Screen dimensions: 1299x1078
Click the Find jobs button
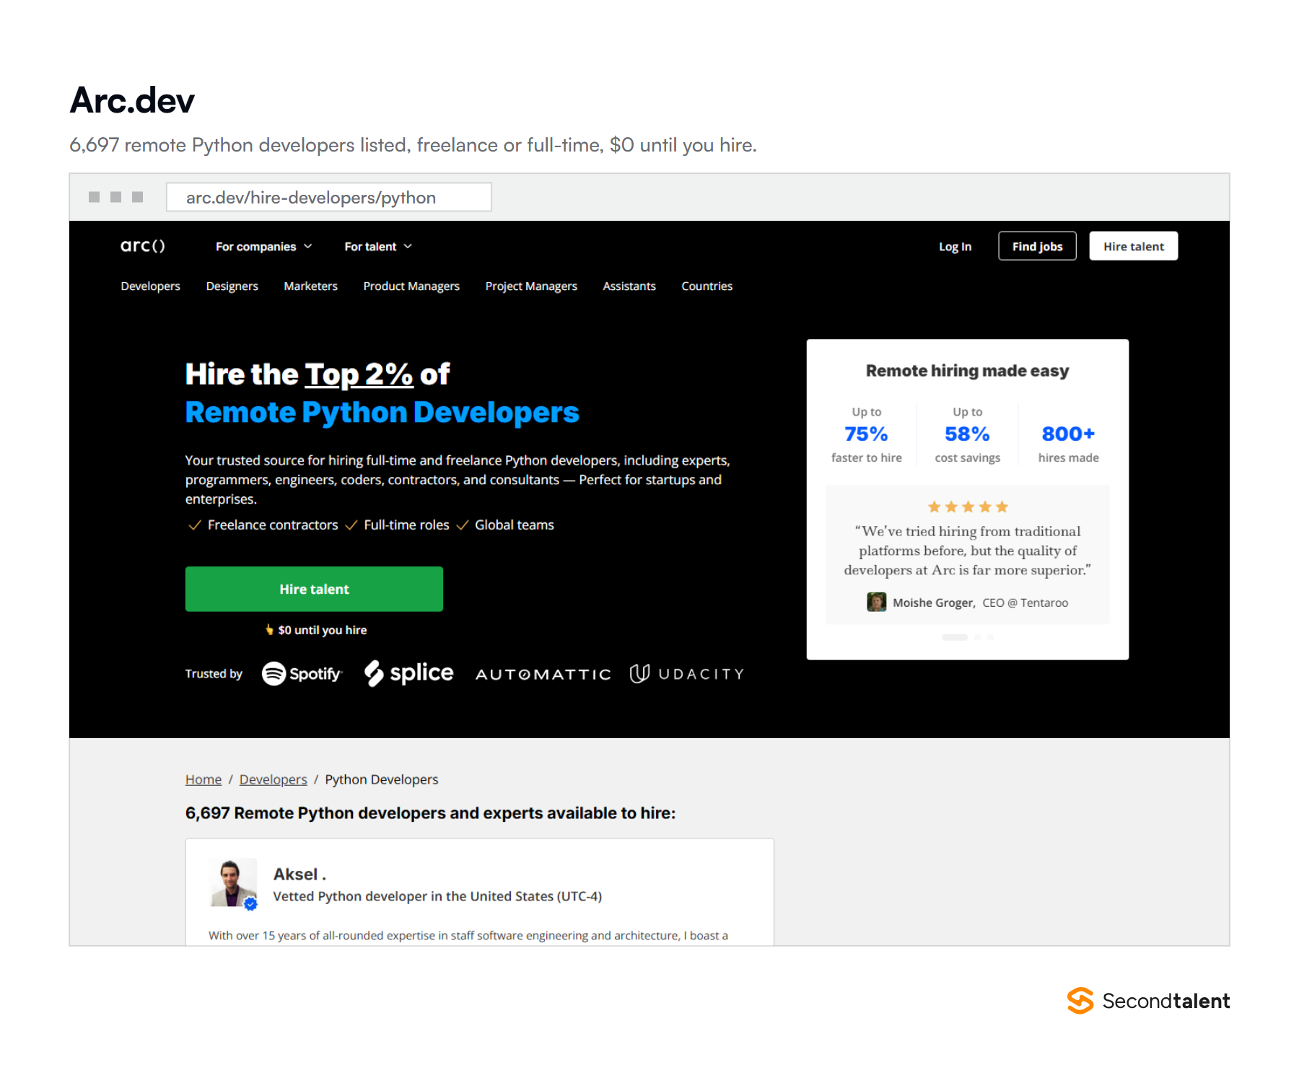tap(1037, 246)
